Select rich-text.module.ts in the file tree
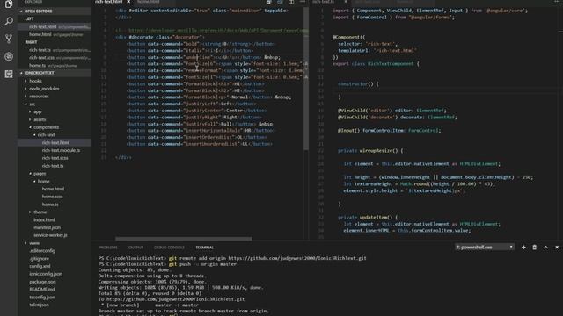Viewport: 563px width, 316px height. click(61, 150)
